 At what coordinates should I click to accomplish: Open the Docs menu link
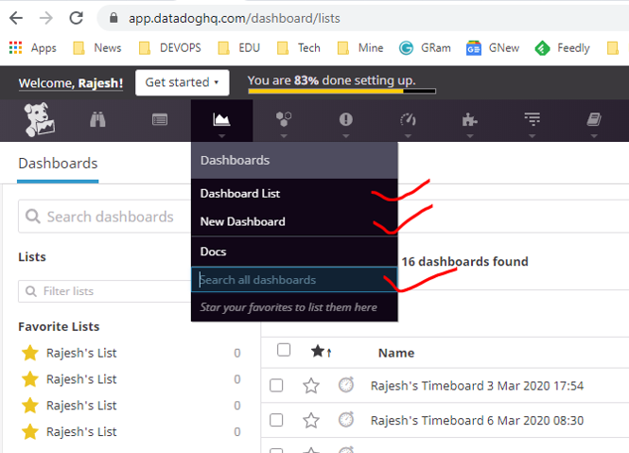(x=213, y=252)
